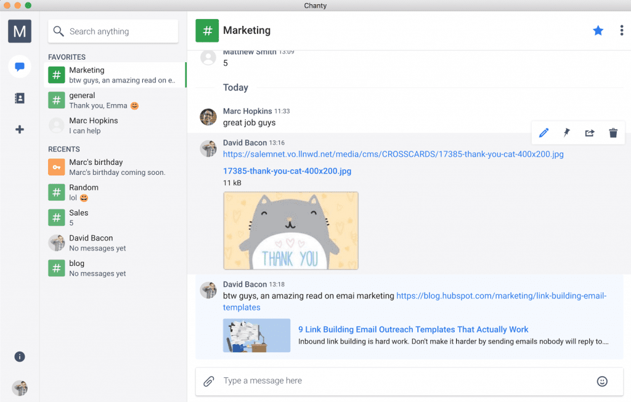Open the Sales channel
631x402 pixels.
pyautogui.click(x=114, y=217)
